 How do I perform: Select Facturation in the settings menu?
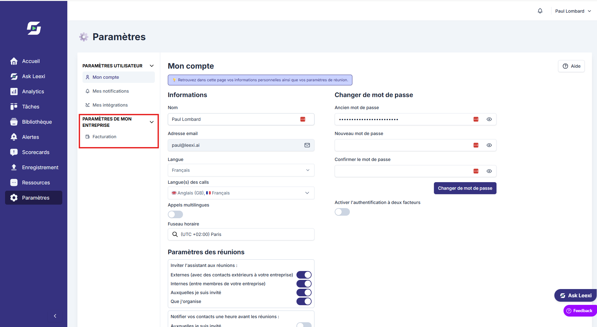119,137
